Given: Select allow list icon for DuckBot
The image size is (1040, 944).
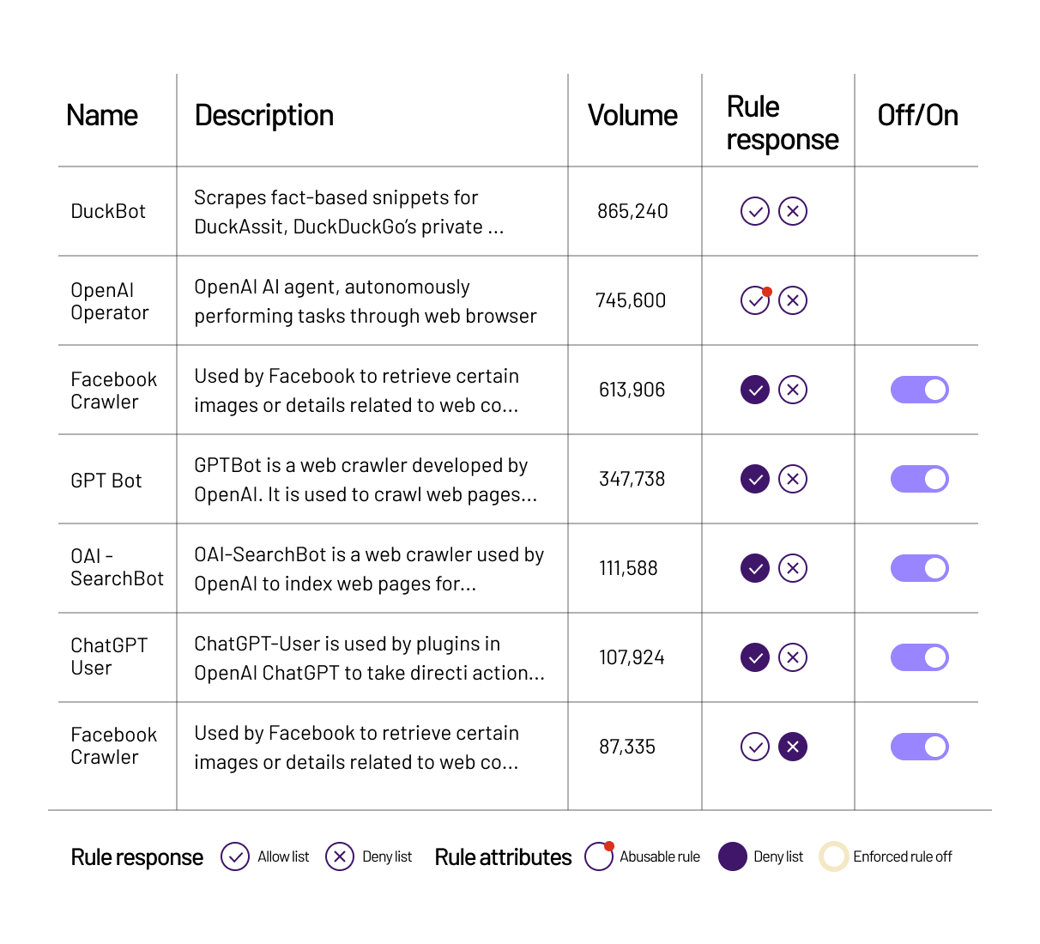Looking at the screenshot, I should click(x=755, y=211).
